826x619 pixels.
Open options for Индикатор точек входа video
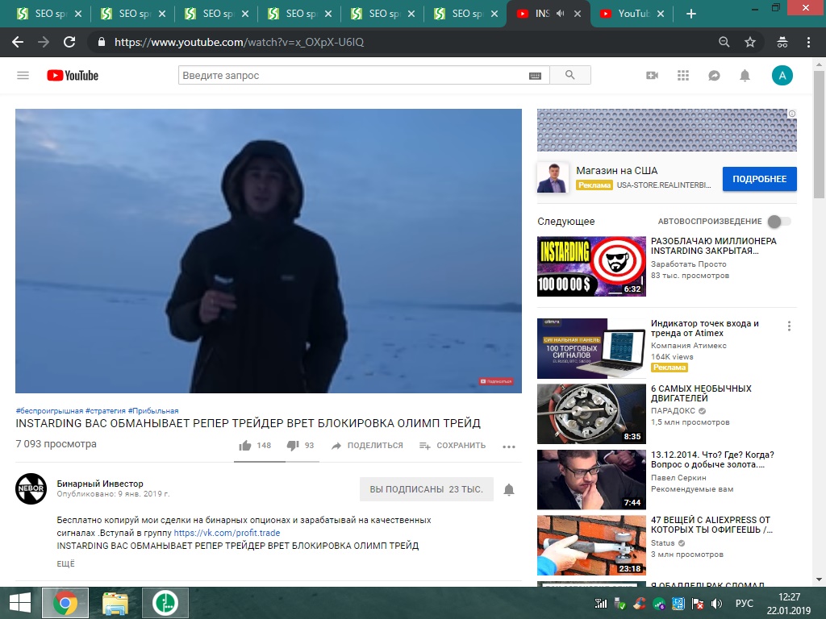click(x=789, y=326)
